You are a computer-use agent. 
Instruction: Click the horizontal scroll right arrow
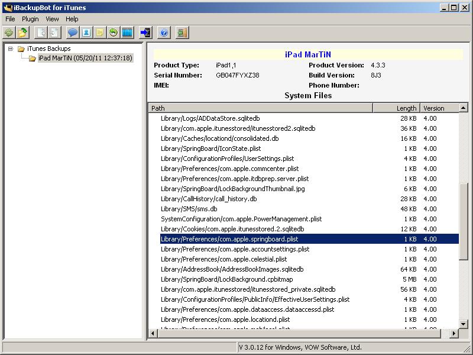(x=454, y=333)
